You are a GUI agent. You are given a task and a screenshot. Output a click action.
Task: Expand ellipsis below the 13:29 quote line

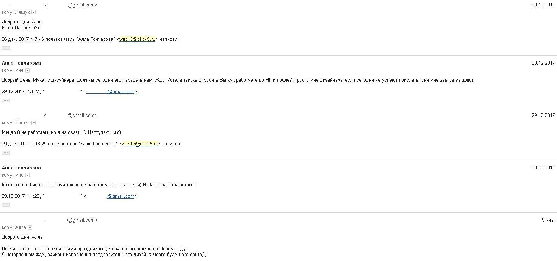(6, 153)
